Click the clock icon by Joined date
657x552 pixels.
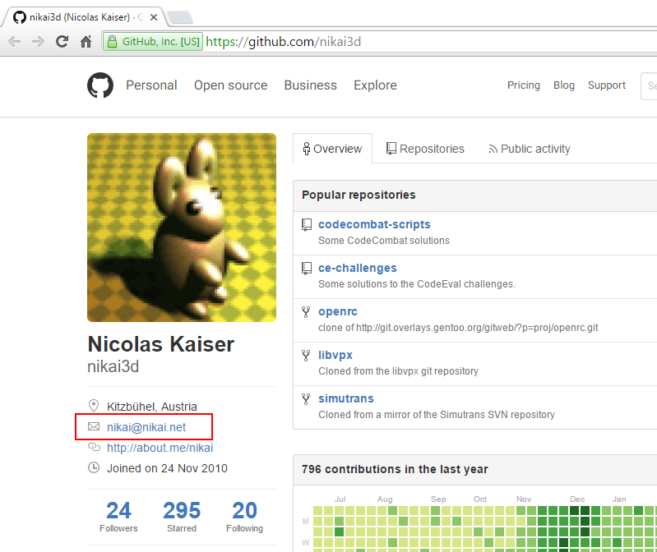coord(94,467)
